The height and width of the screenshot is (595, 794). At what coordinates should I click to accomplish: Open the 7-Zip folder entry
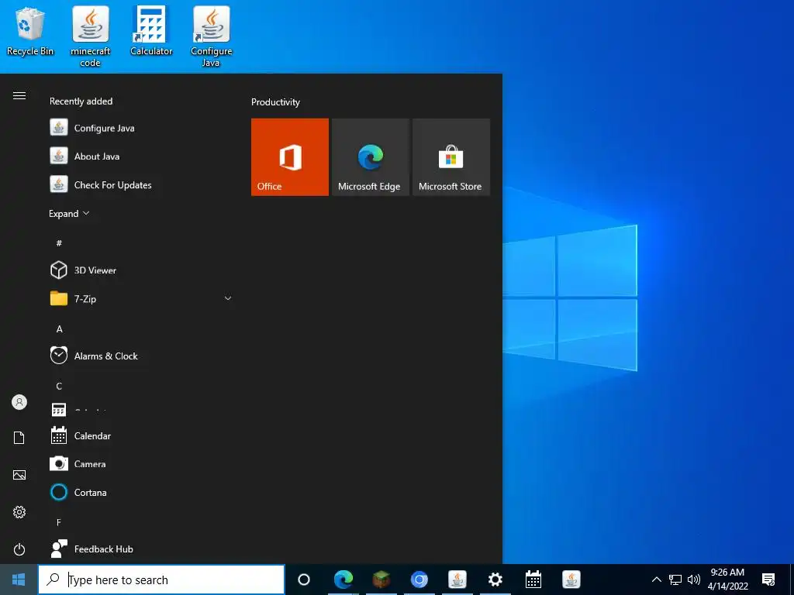pos(141,298)
